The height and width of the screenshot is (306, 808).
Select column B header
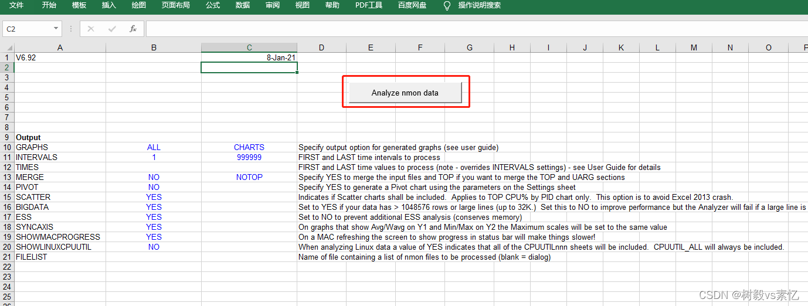[154, 47]
